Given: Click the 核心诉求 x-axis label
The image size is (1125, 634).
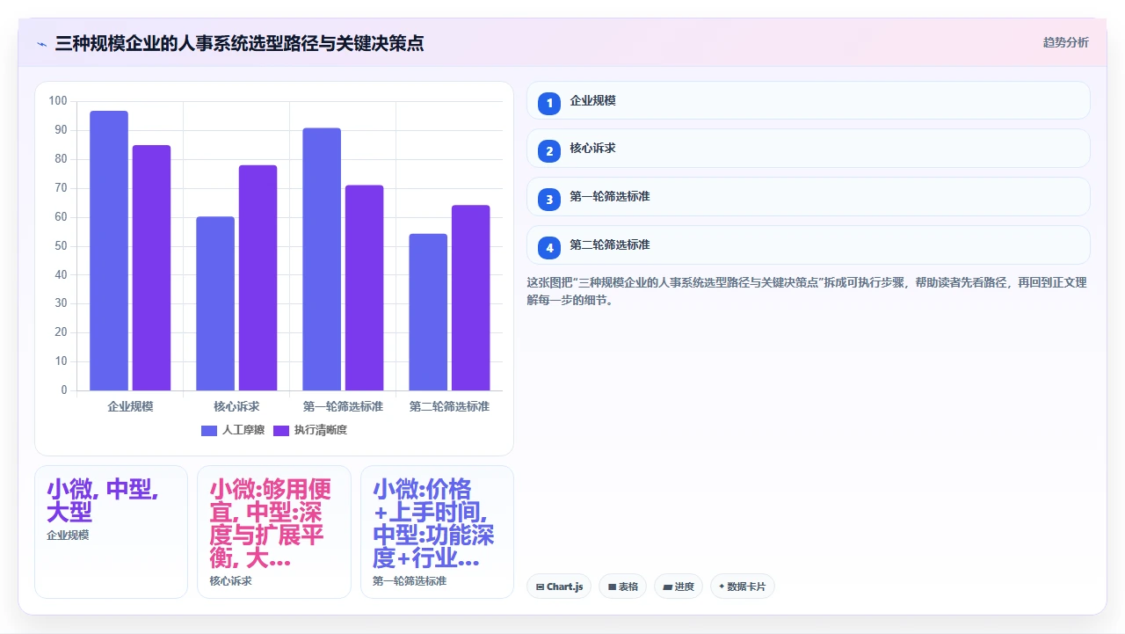Looking at the screenshot, I should point(236,406).
